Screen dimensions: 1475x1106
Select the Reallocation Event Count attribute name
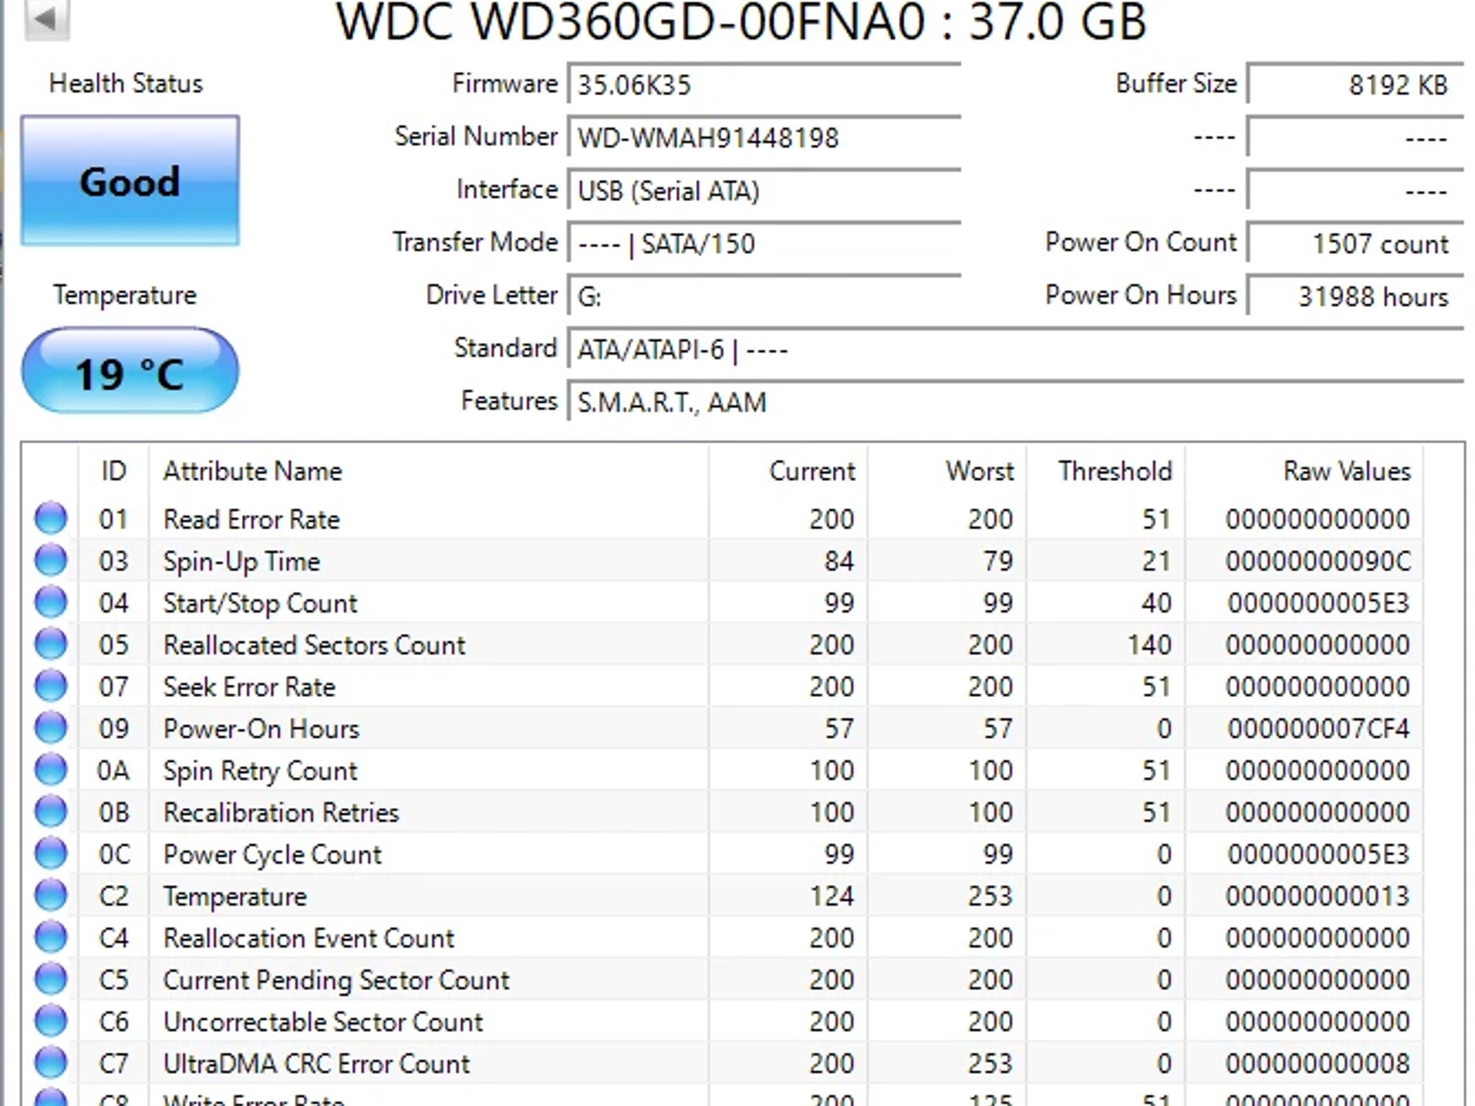[308, 938]
